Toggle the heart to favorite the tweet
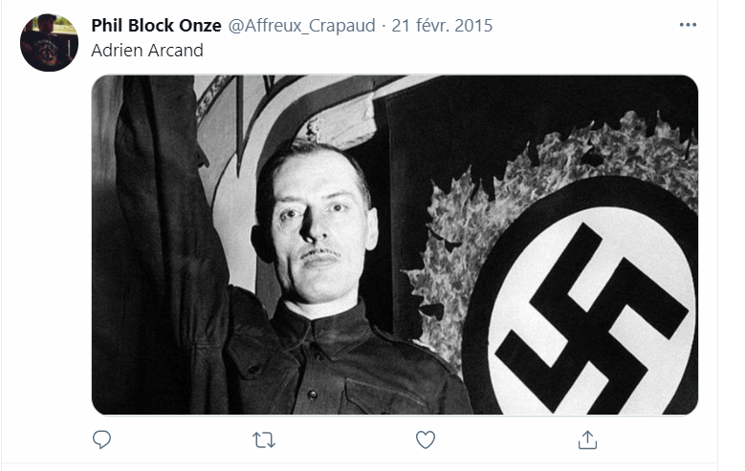 426,439
